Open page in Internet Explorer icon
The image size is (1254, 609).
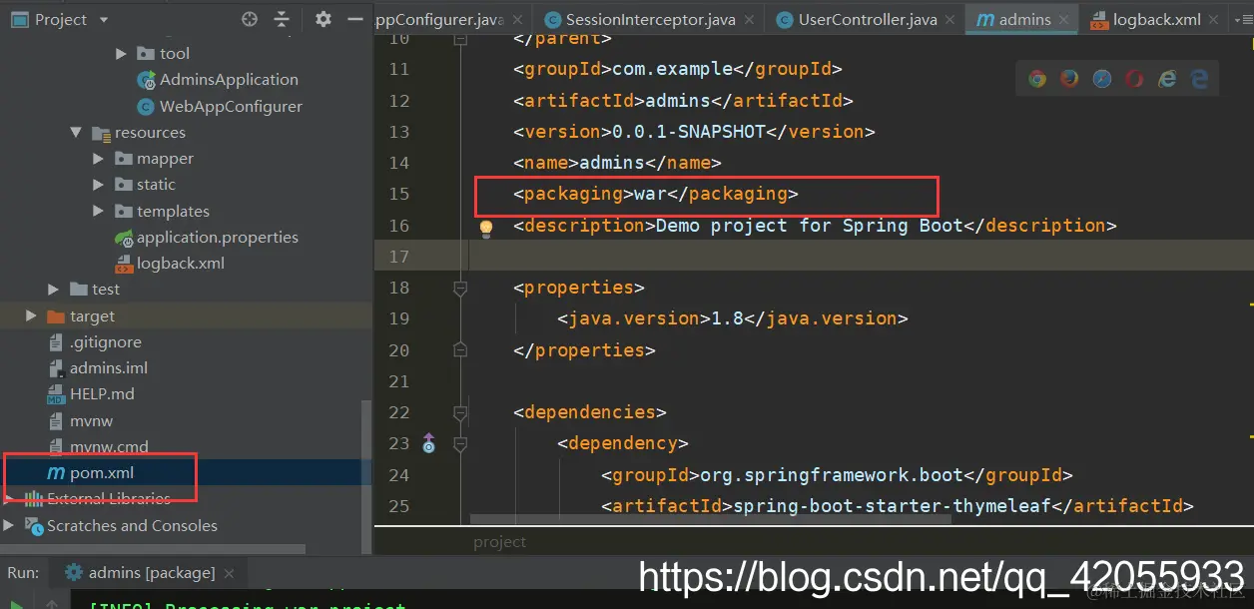(x=1166, y=79)
